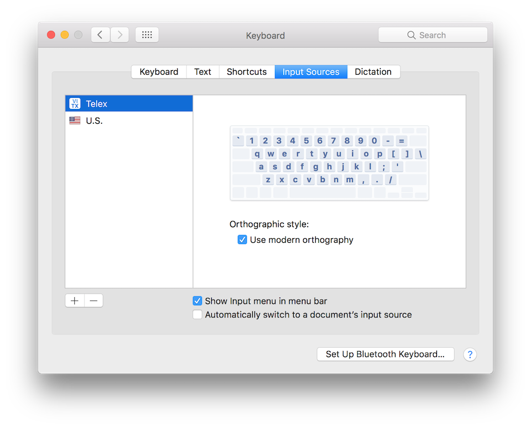Open the Dictation tab
The height and width of the screenshot is (428, 531).
(x=373, y=71)
